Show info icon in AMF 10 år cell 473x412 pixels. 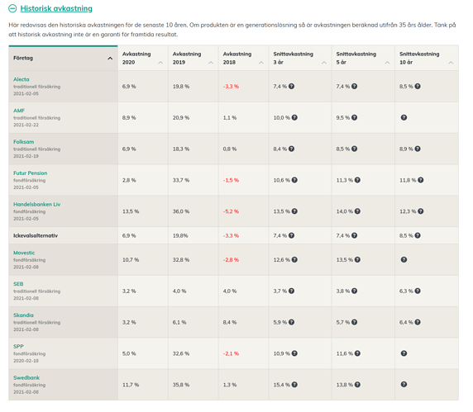tap(404, 117)
